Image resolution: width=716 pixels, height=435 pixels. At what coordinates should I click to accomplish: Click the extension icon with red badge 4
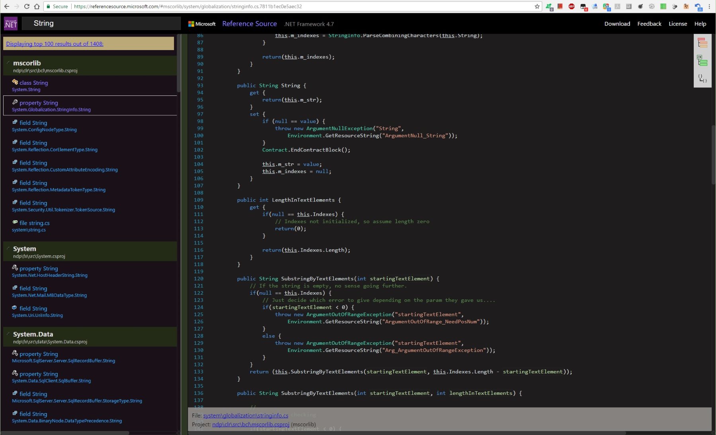pos(583,7)
